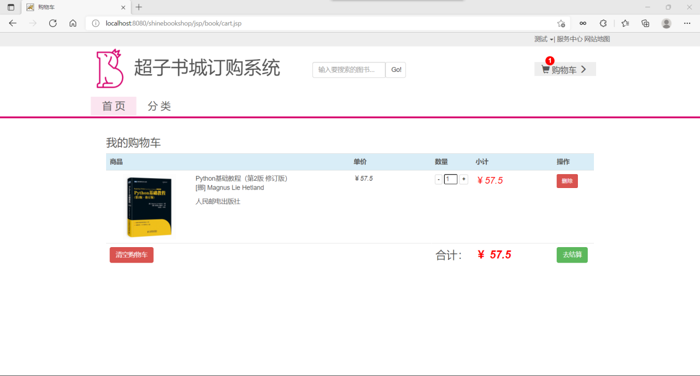Image resolution: width=700 pixels, height=376 pixels.
Task: Open browser extensions puzzle icon
Action: [x=603, y=23]
